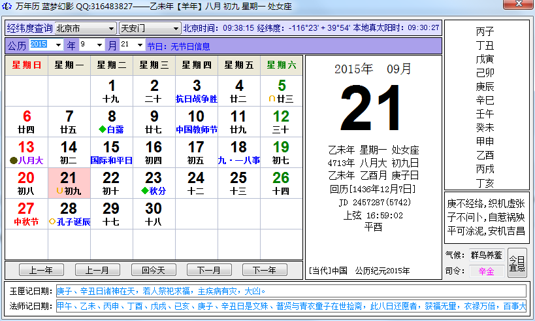The height and width of the screenshot is (321, 535).
Task: Select 壬午 in the hour list
Action: pyautogui.click(x=485, y=114)
